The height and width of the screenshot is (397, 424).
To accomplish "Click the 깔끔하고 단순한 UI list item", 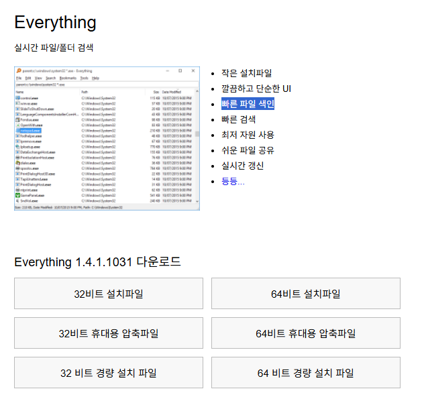I will pyautogui.click(x=256, y=89).
